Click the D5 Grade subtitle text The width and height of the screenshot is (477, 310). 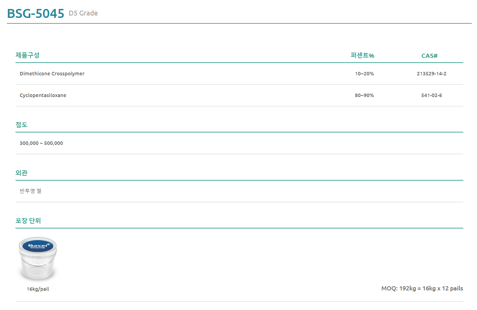tap(83, 13)
